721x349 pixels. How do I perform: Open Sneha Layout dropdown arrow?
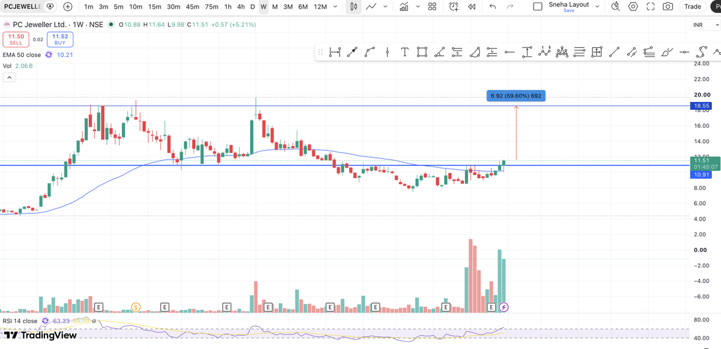(x=597, y=7)
